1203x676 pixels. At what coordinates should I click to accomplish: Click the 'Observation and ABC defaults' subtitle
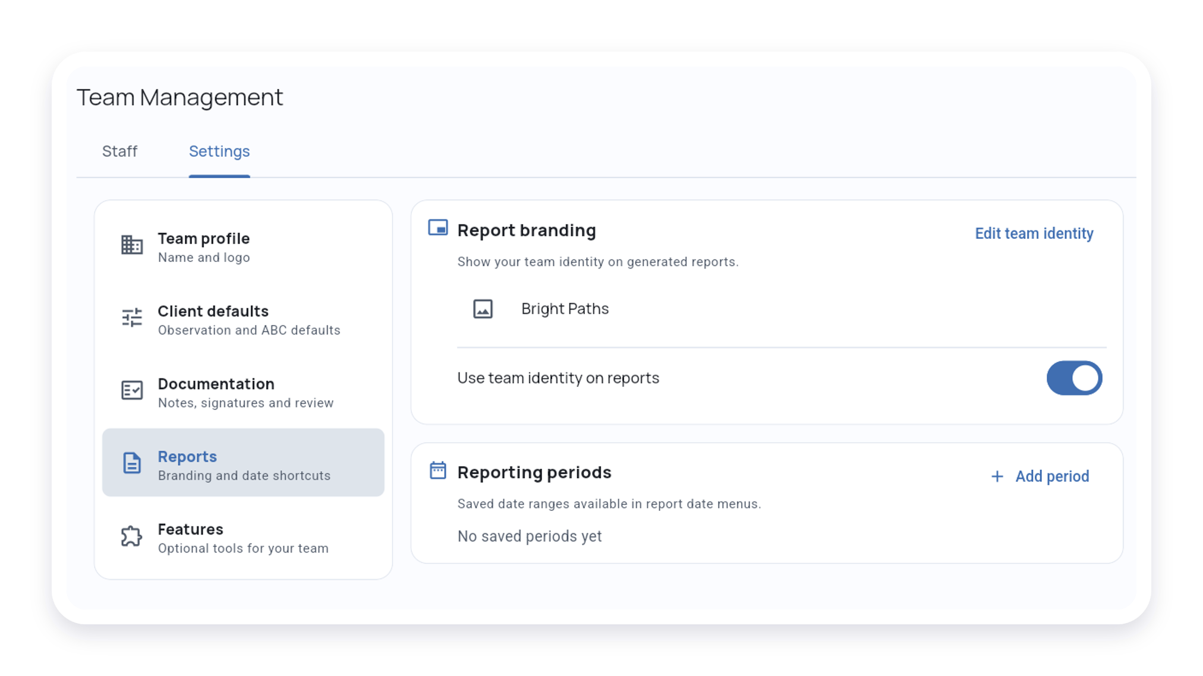click(249, 330)
